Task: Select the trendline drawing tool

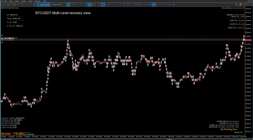Action: coord(120,4)
